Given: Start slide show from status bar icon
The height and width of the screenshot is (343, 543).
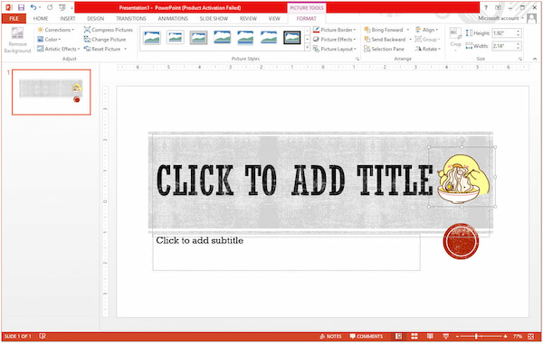Looking at the screenshot, I should coord(445,336).
